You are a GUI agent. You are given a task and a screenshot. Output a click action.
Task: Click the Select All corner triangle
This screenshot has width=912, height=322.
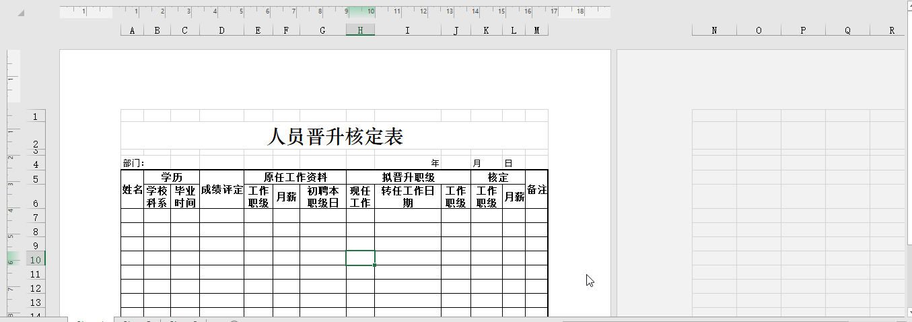[x=20, y=14]
